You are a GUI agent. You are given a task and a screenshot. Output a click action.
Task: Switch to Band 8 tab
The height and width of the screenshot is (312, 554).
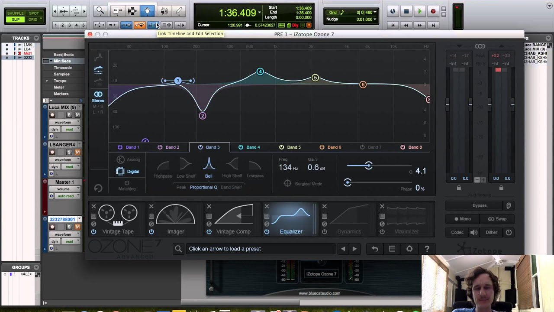(x=415, y=147)
